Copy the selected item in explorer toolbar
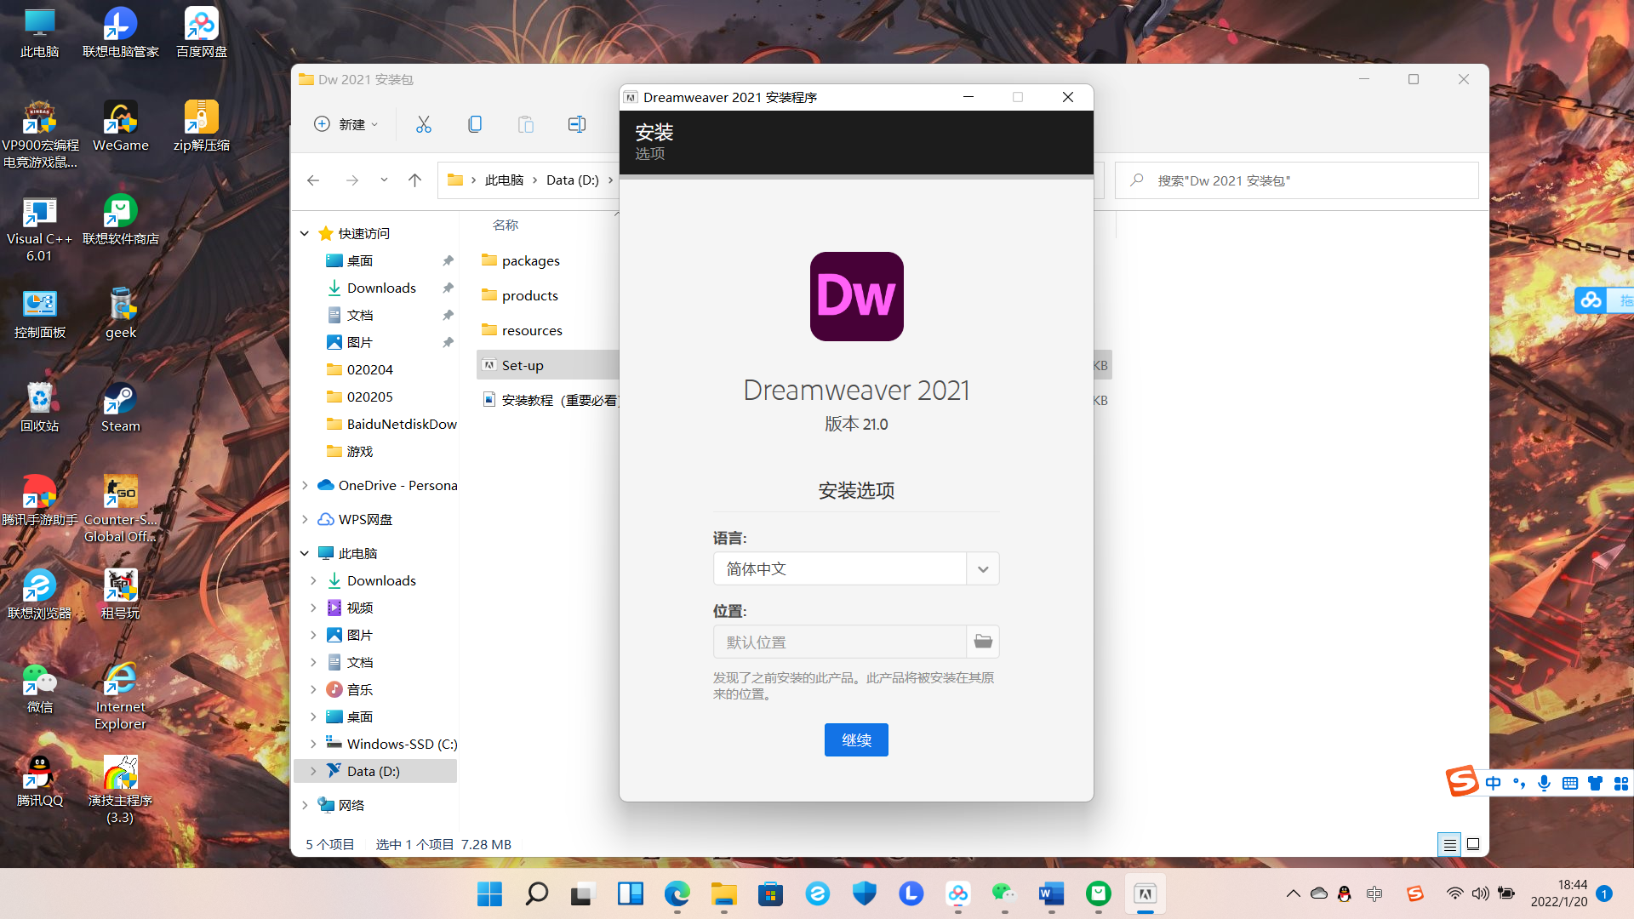 pyautogui.click(x=475, y=124)
